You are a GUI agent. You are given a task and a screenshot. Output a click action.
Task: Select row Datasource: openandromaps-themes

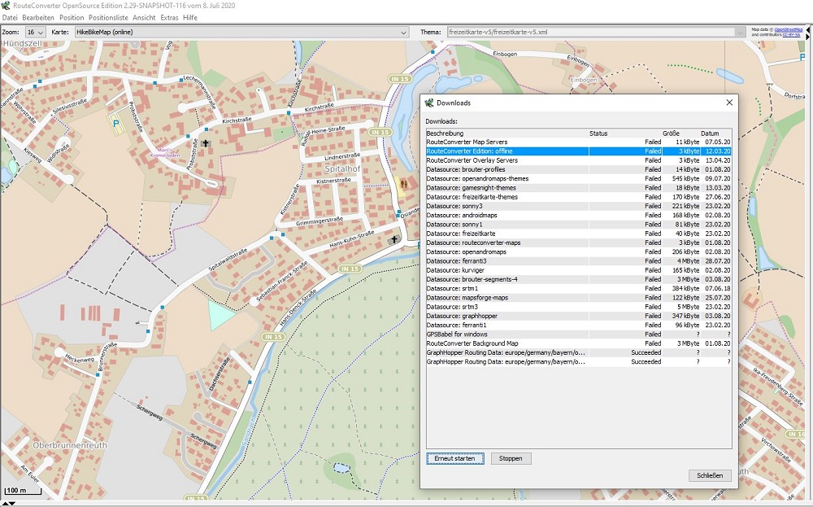tap(579, 178)
